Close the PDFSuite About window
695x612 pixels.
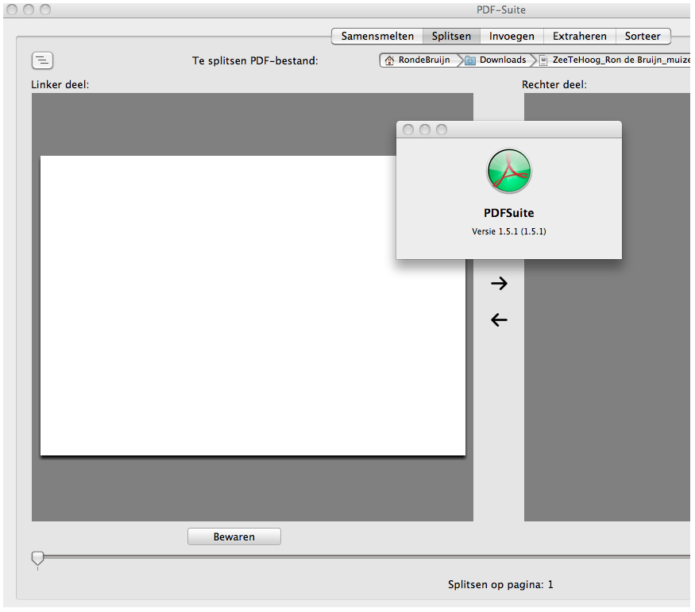408,130
